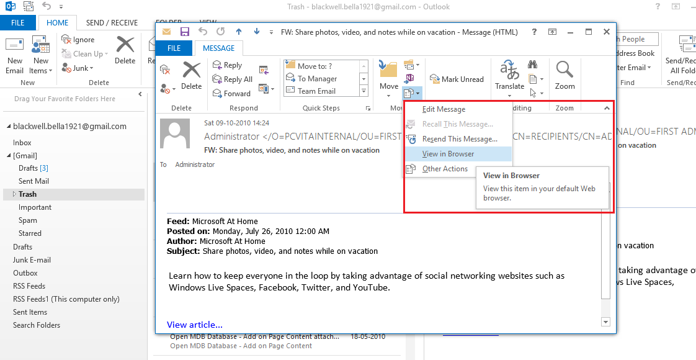
Task: Save the message via quick access toolbar
Action: [x=184, y=32]
